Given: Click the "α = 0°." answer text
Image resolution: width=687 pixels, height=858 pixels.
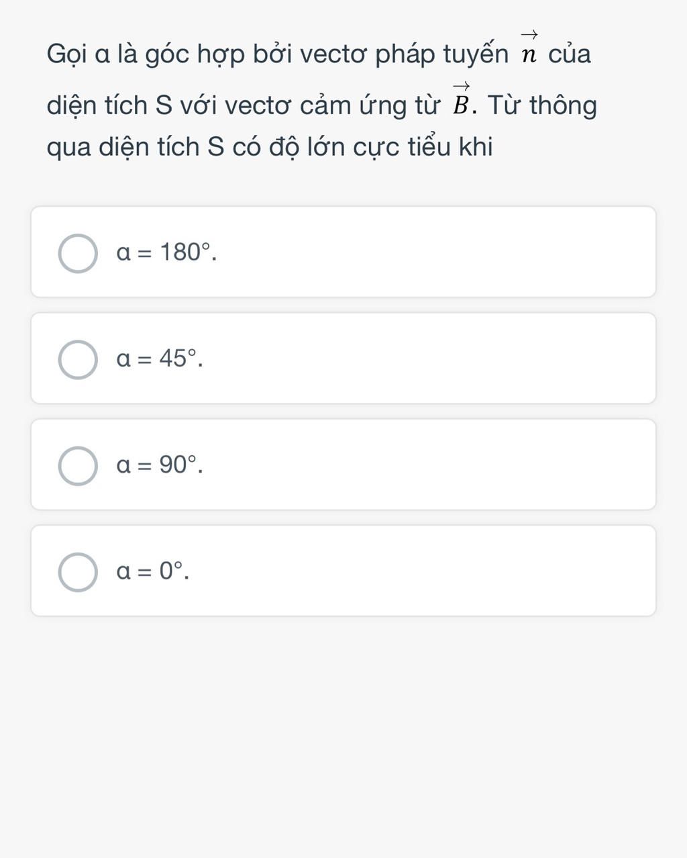Looking at the screenshot, I should click(x=152, y=571).
